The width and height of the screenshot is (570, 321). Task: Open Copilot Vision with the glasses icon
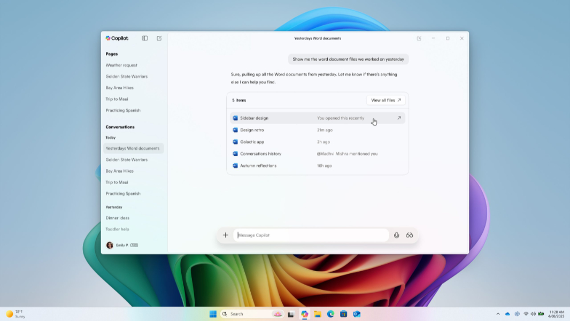coord(409,235)
